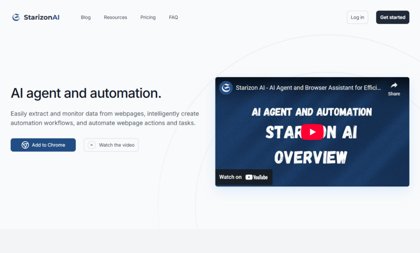
Task: Click the Share arrow icon on video
Action: 394,85
